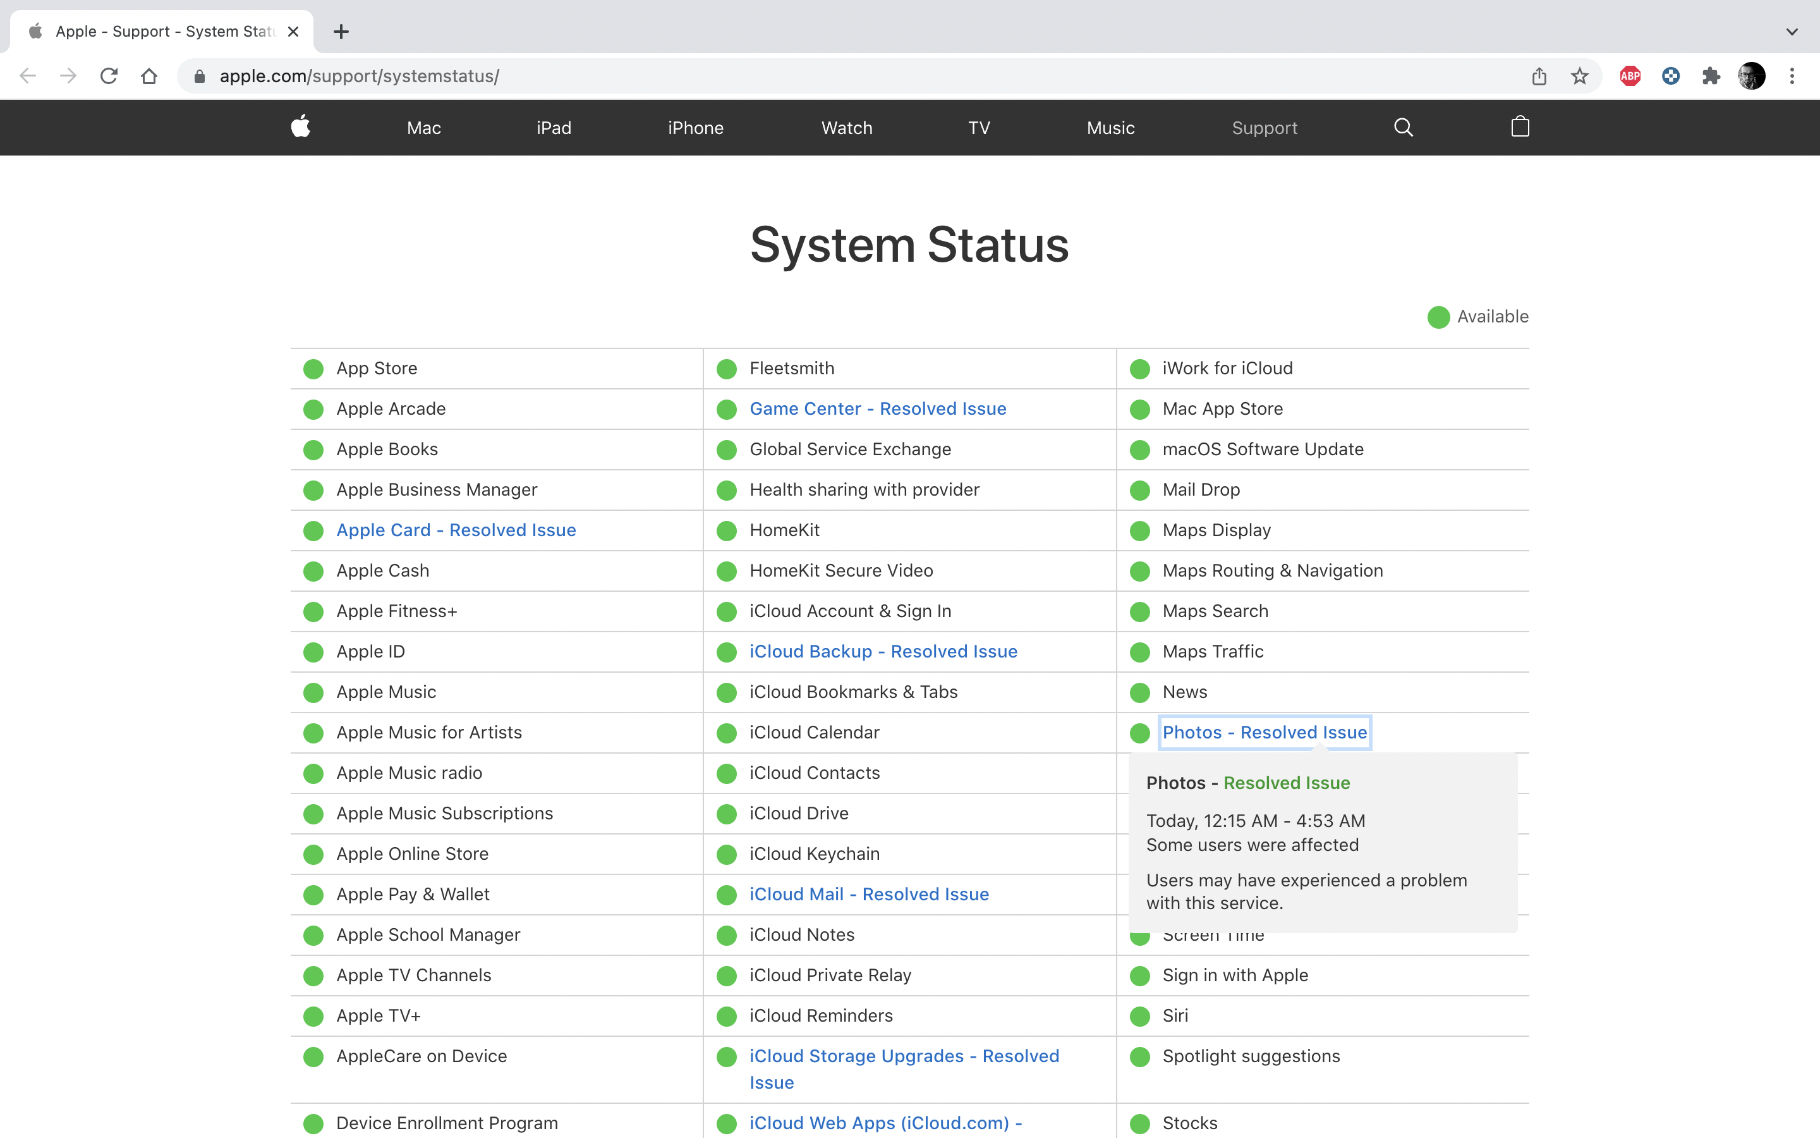The image size is (1820, 1138).
Task: Open the Mac menu item
Action: pyautogui.click(x=423, y=128)
